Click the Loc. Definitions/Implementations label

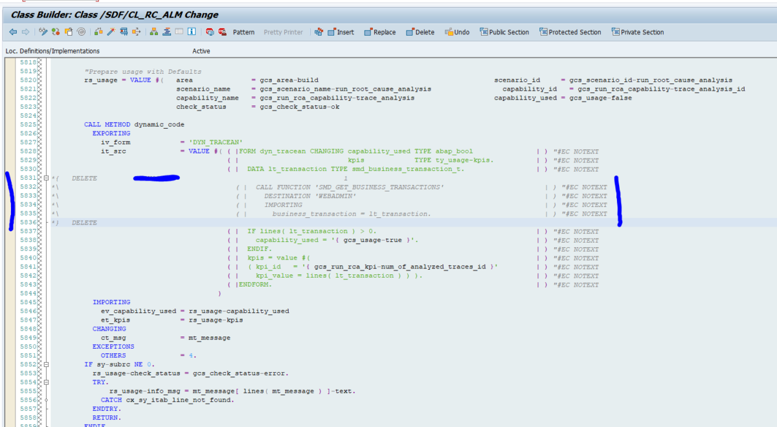coord(52,50)
